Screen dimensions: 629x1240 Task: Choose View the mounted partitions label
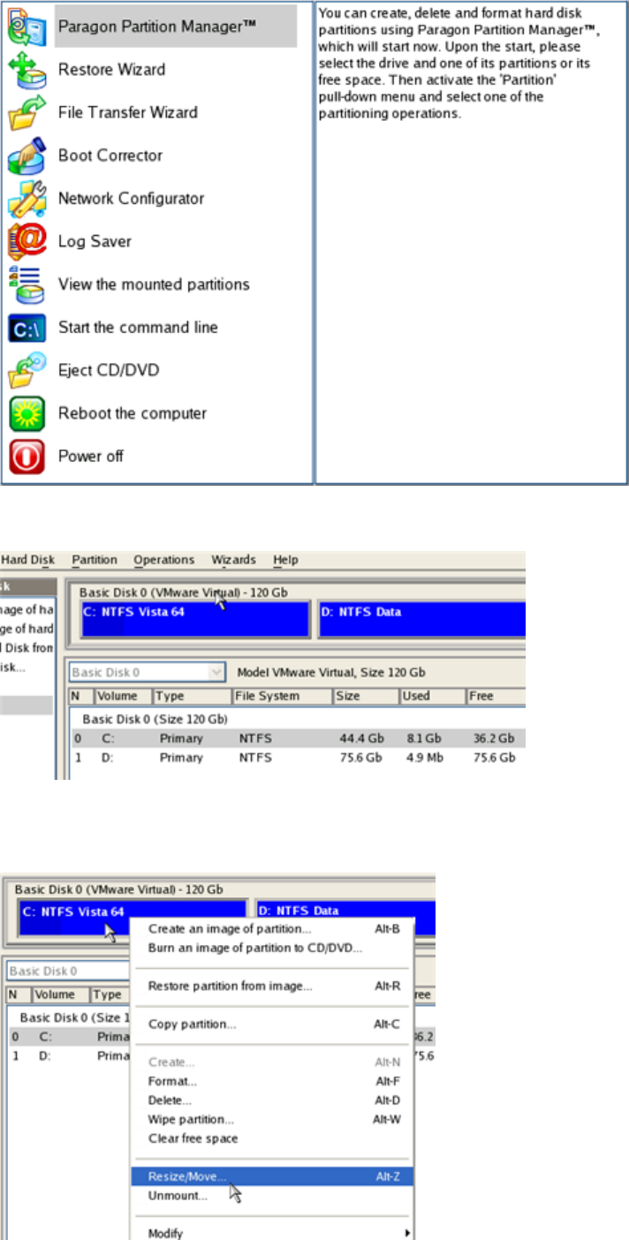[x=154, y=284]
